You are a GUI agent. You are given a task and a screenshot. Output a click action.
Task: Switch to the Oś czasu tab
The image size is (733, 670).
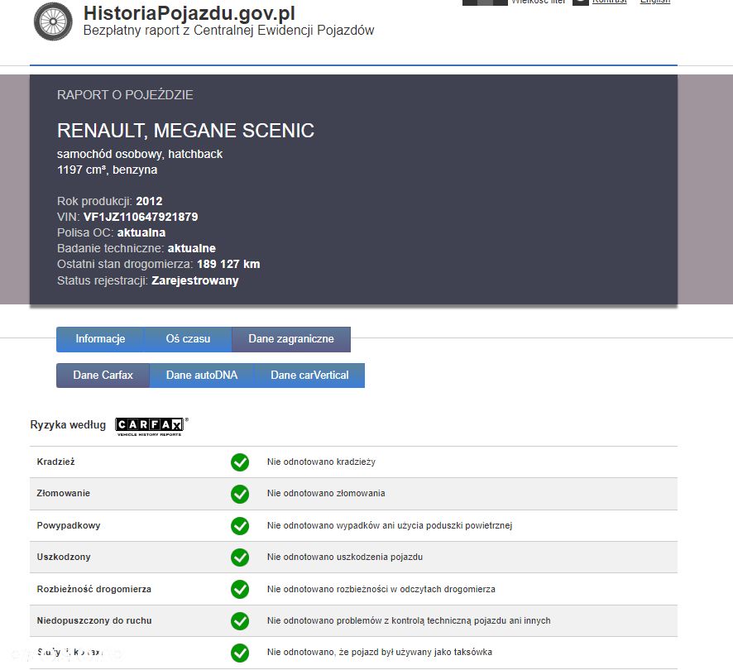point(188,339)
